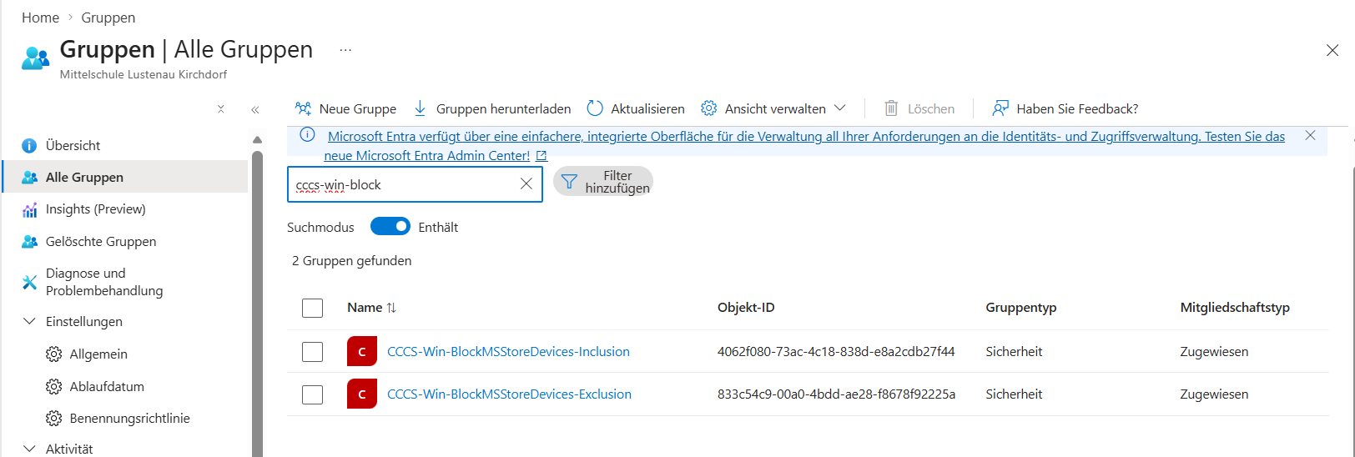This screenshot has width=1355, height=457.
Task: Click the info icon in the Entra banner
Action: [x=307, y=134]
